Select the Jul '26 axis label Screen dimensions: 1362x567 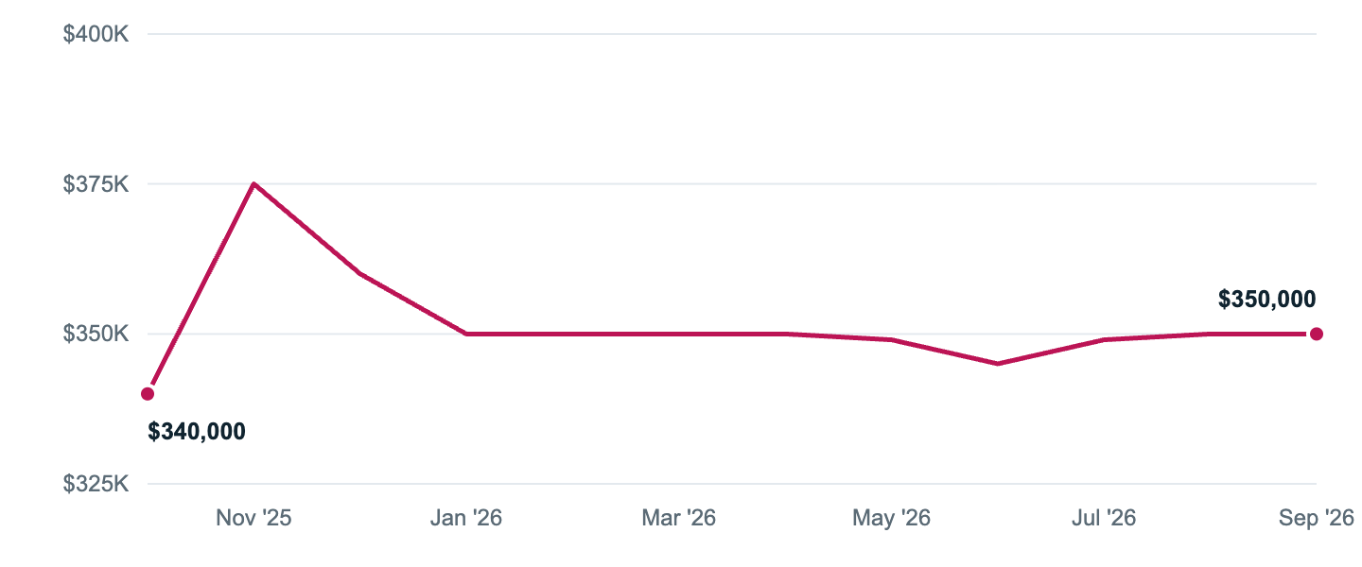click(x=1104, y=518)
